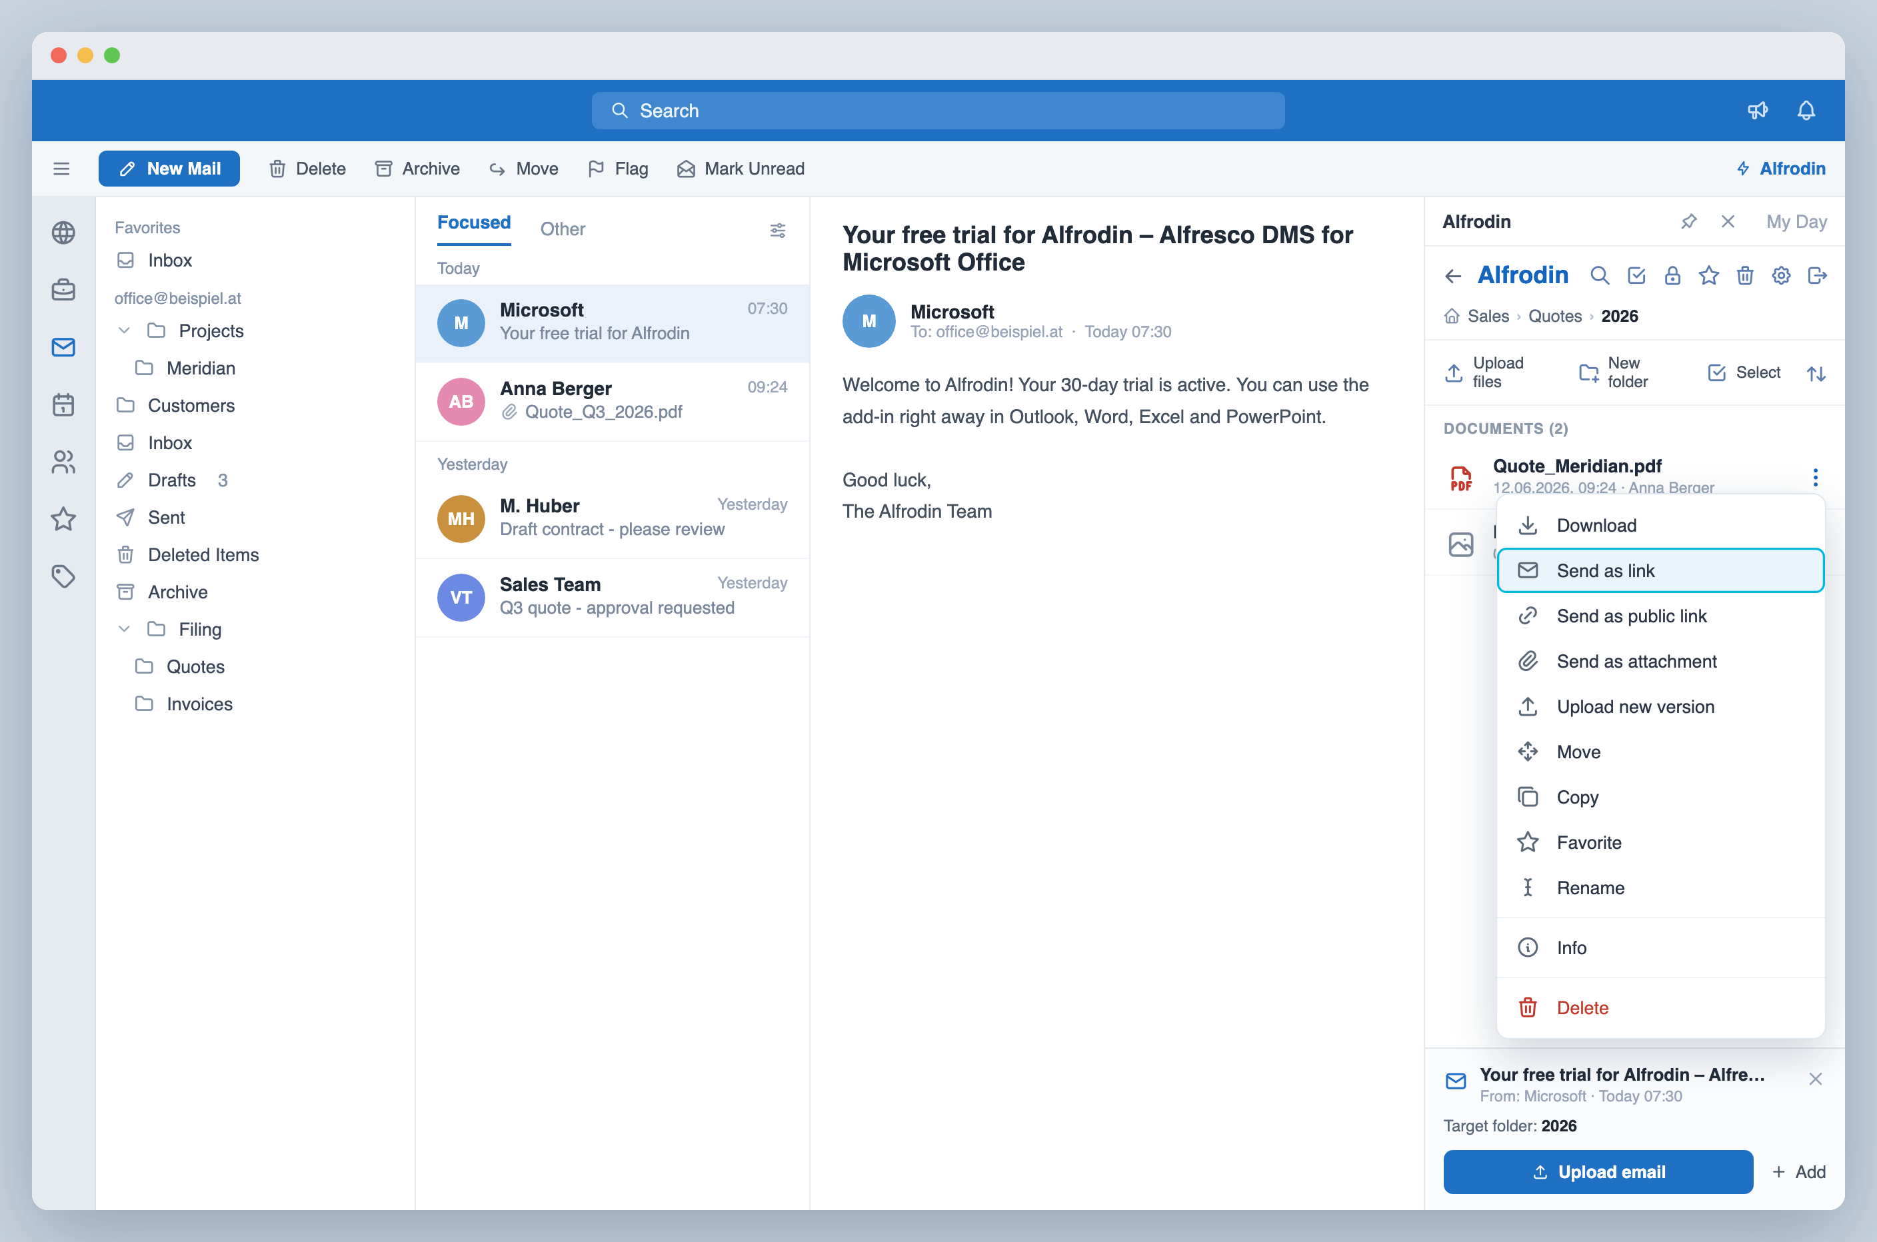Choose Move in the document menu
The height and width of the screenshot is (1242, 1877).
coord(1660,752)
